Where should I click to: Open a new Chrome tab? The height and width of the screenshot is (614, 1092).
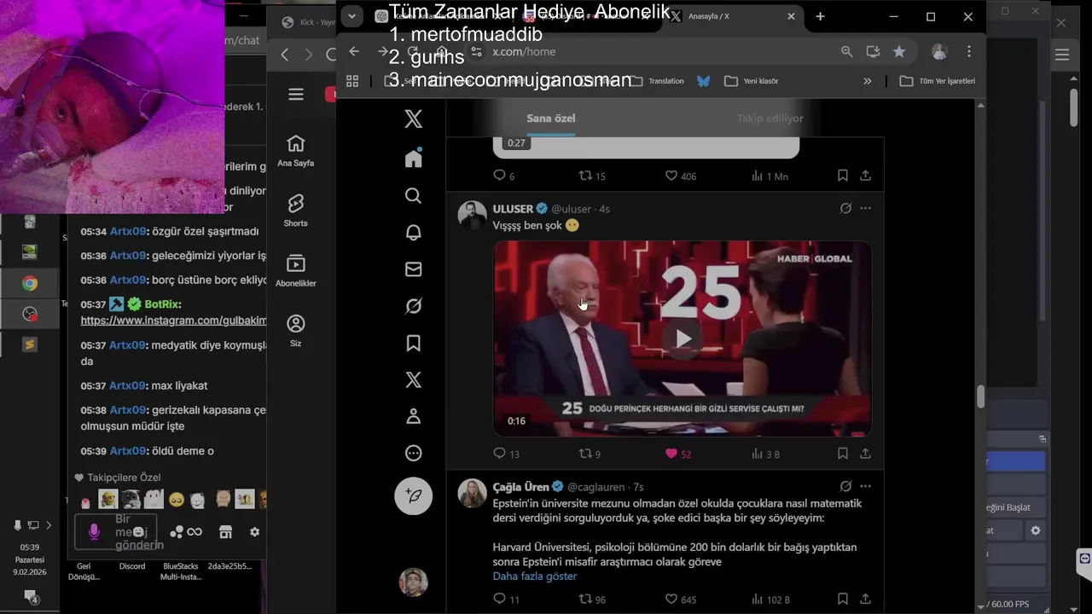pyautogui.click(x=820, y=16)
